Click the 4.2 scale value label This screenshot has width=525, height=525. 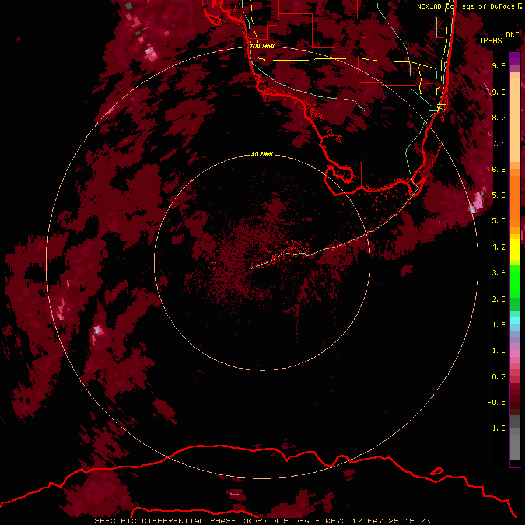[x=499, y=247]
